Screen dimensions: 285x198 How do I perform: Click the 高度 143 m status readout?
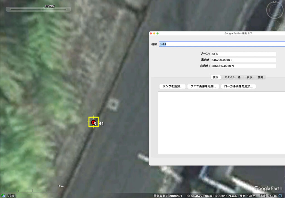pyautogui.click(x=268, y=196)
